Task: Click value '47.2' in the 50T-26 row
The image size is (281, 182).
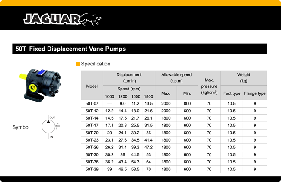Action: point(149,148)
